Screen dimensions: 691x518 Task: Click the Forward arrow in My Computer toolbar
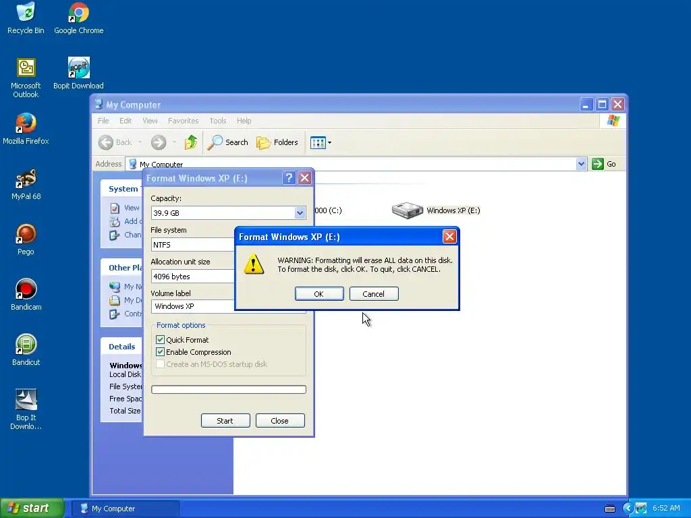click(x=159, y=142)
